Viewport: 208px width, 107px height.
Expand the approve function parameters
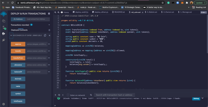(49, 44)
